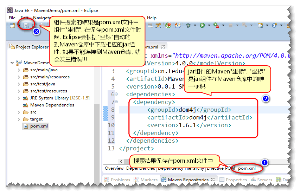Collapse the dependency element on line 7
This screenshot has height=195, width=300.
click(x=116, y=102)
